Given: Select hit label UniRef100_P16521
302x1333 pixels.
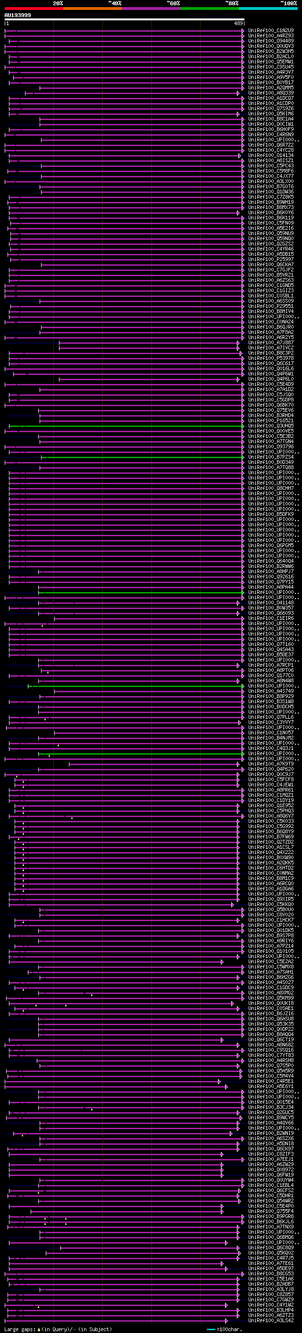Looking at the screenshot, I should coord(271,421).
